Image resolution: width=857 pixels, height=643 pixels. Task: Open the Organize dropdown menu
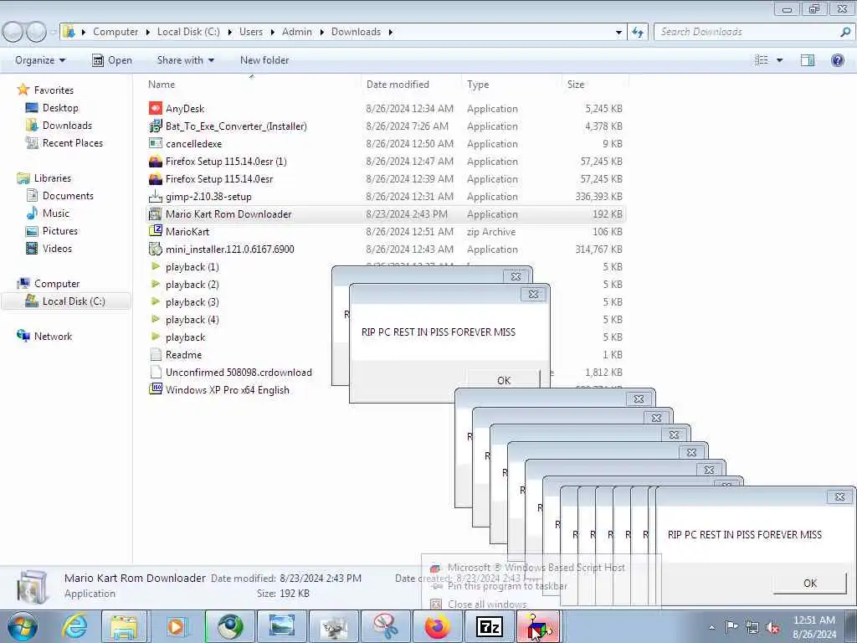(40, 60)
